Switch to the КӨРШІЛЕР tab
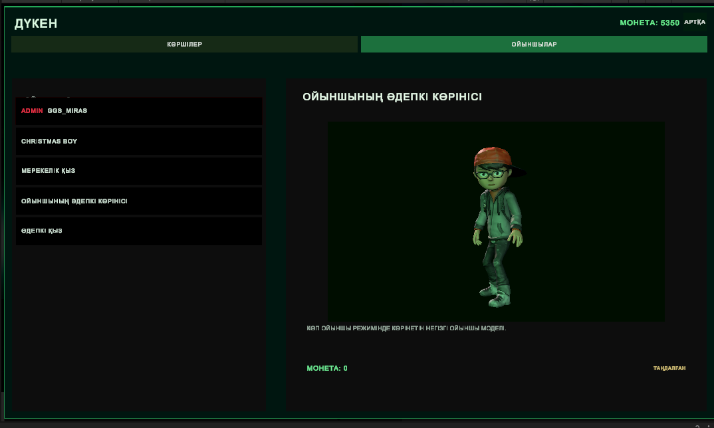The width and height of the screenshot is (714, 428). tap(184, 44)
